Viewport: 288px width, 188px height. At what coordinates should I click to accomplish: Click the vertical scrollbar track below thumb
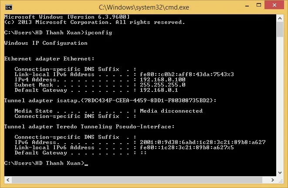coord(280,103)
